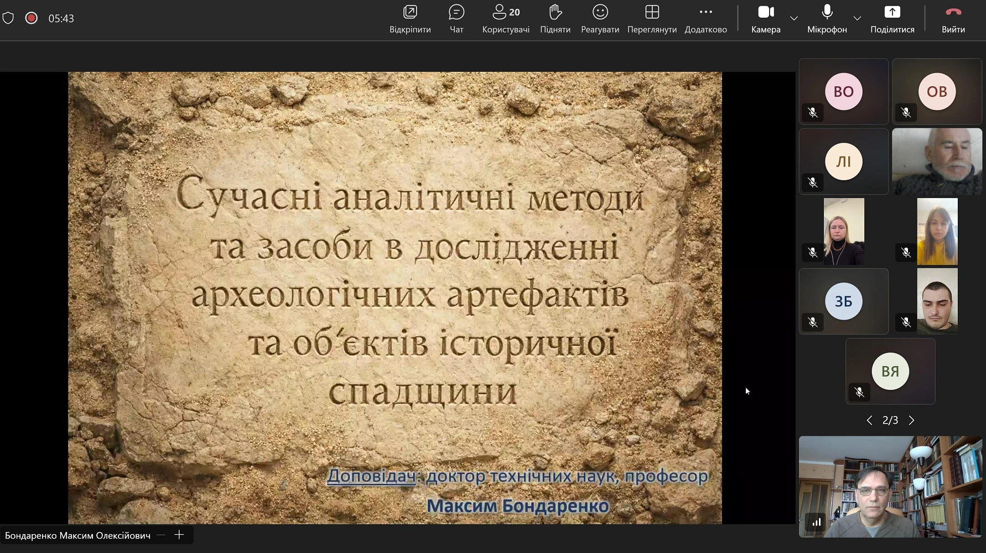This screenshot has width=986, height=553.
Task: Open the Chat panel
Action: (456, 18)
